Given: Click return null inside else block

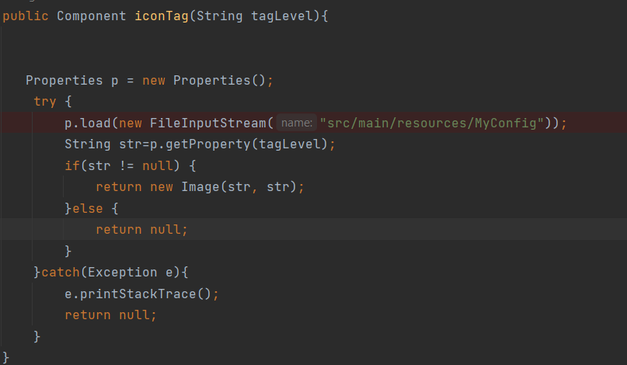Looking at the screenshot, I should (142, 230).
